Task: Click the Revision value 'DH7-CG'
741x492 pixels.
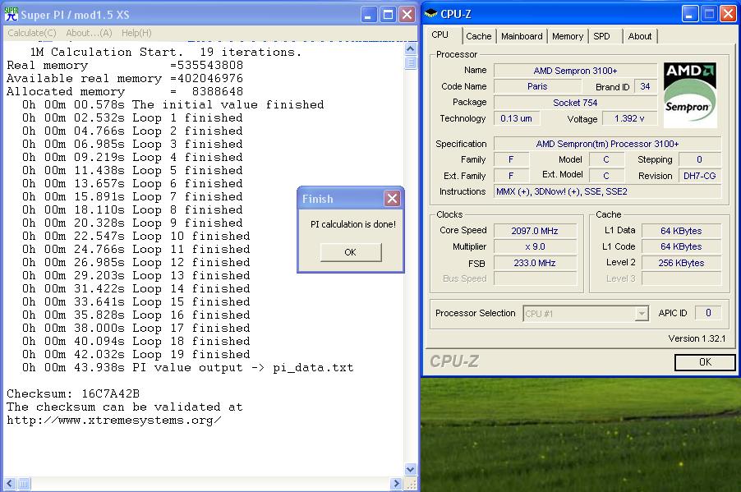Action: [699, 176]
